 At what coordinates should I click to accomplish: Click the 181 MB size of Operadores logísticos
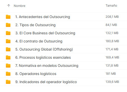pyautogui.click(x=111, y=74)
